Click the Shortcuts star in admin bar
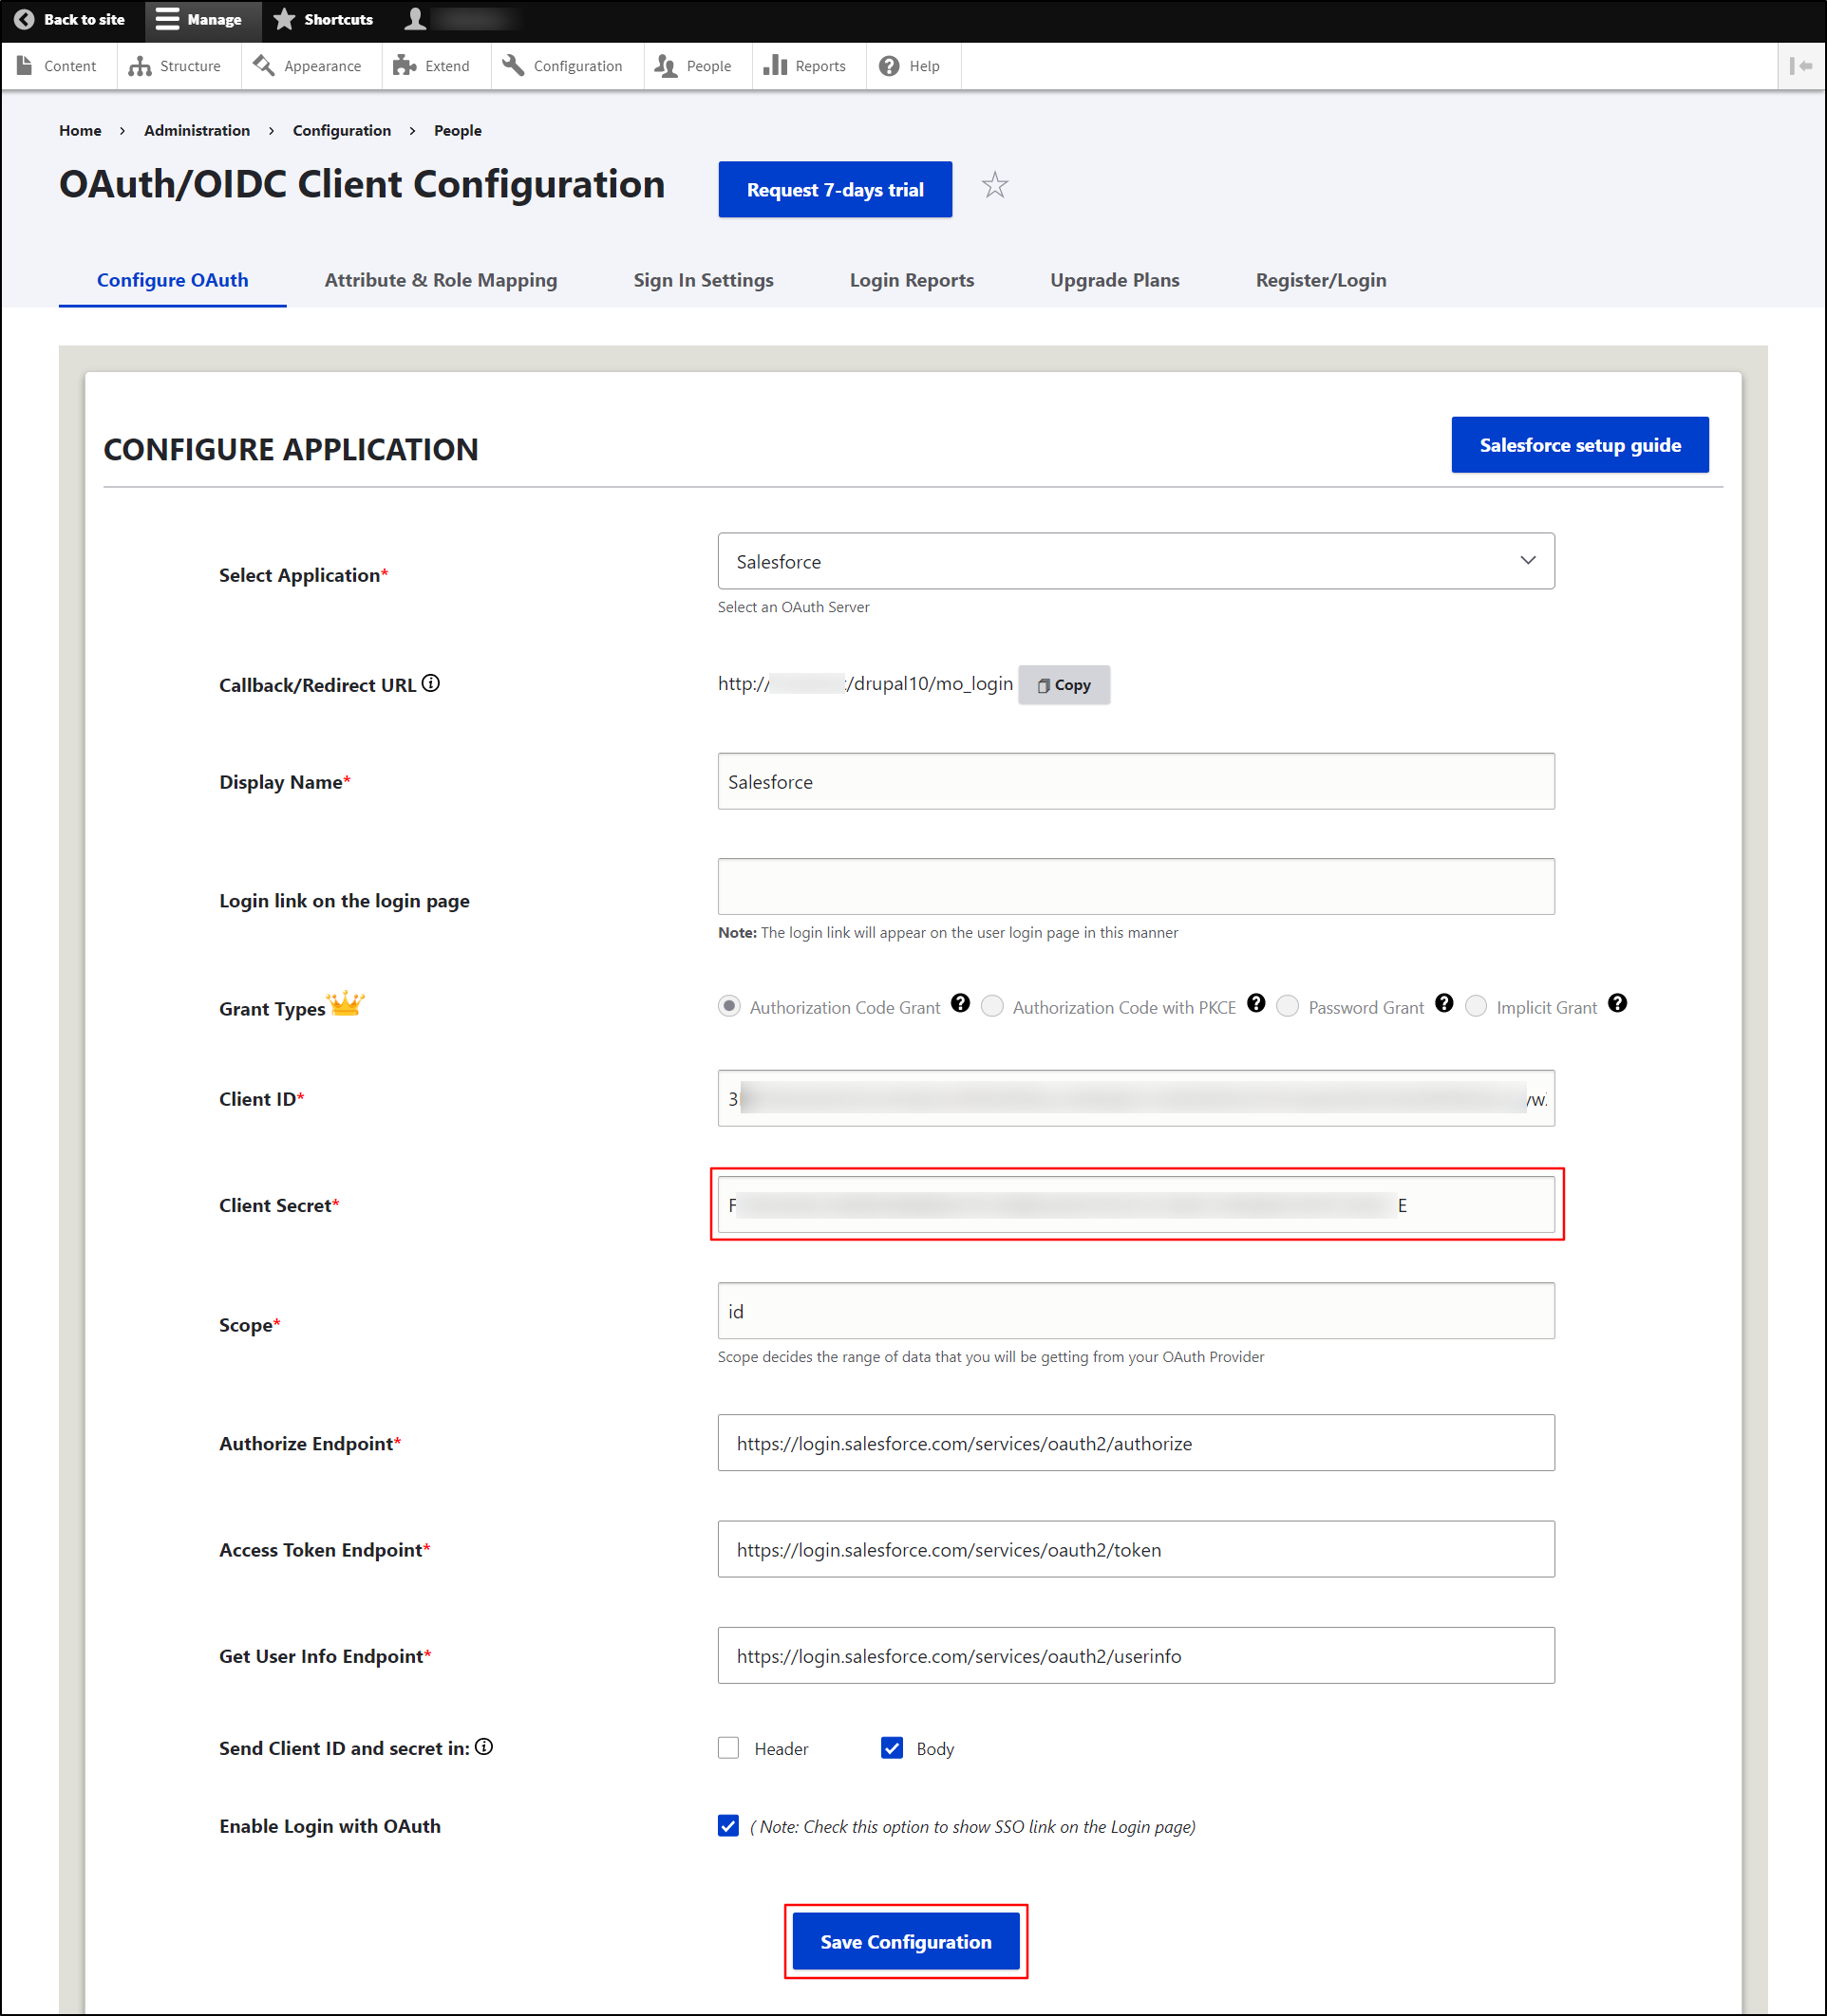This screenshot has height=2016, width=1827. (x=285, y=19)
